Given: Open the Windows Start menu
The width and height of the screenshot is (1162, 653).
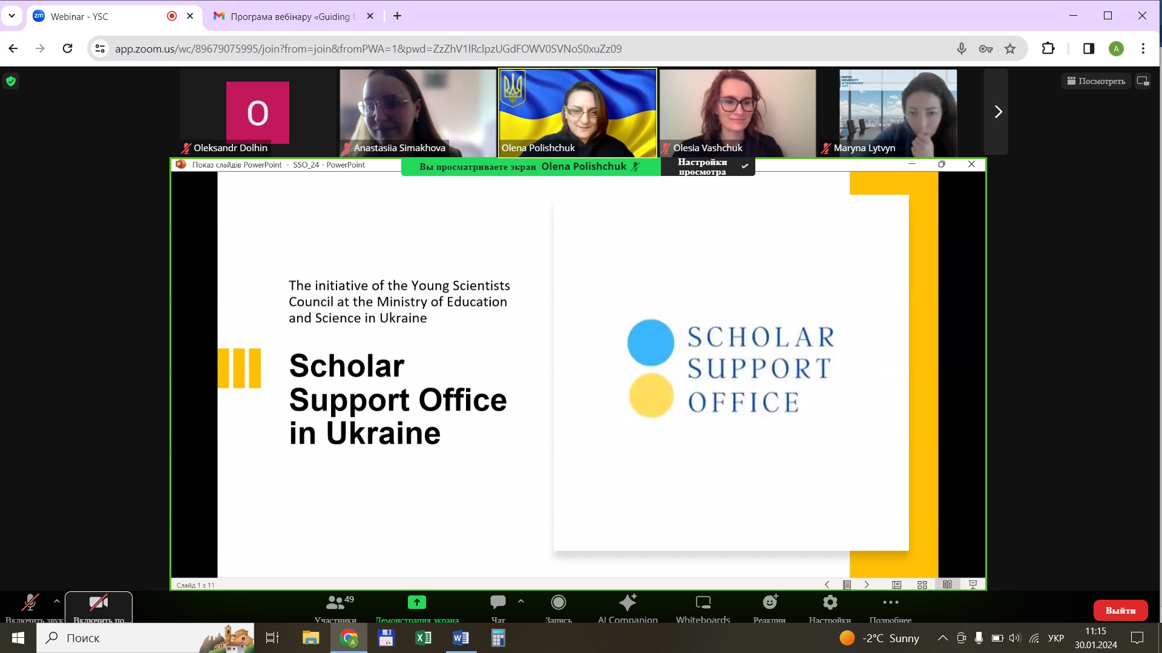Looking at the screenshot, I should click(x=18, y=638).
